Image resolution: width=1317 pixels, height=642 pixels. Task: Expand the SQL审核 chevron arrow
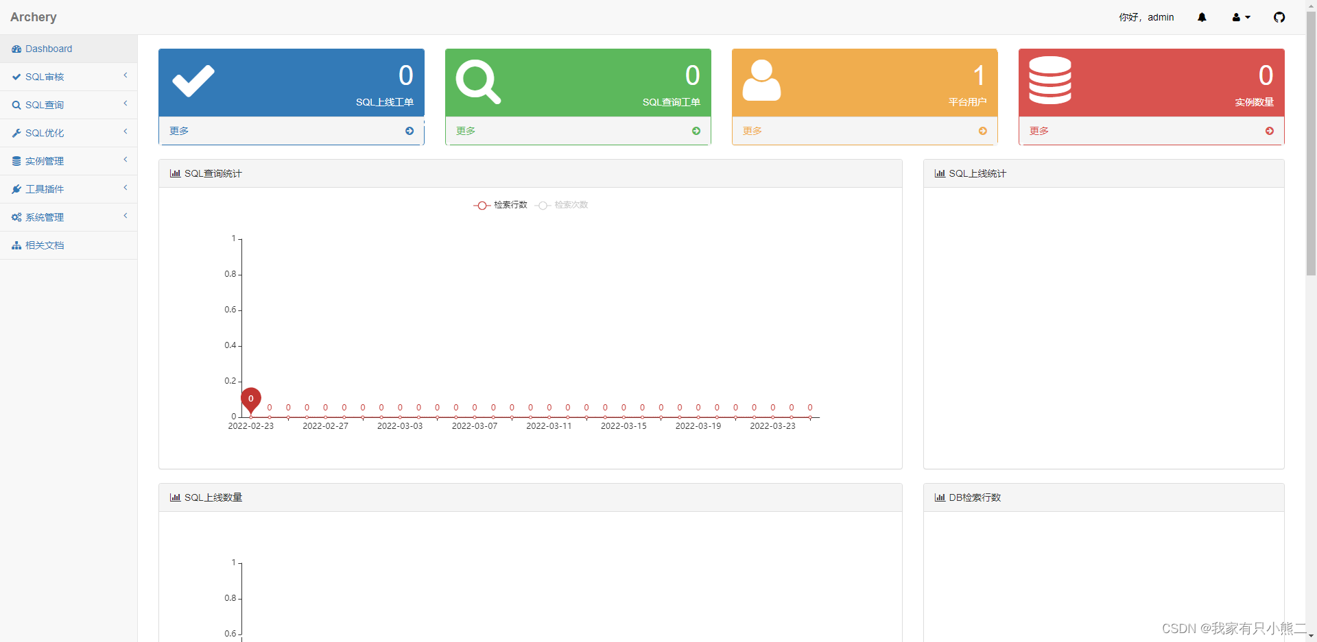coord(126,75)
